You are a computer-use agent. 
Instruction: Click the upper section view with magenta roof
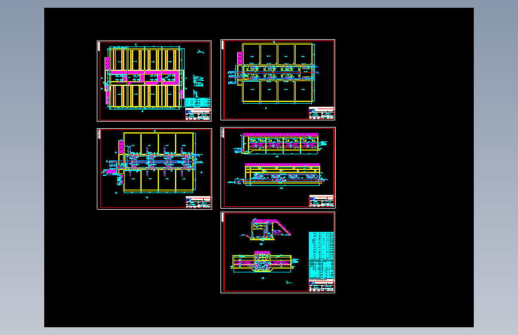click(280, 144)
